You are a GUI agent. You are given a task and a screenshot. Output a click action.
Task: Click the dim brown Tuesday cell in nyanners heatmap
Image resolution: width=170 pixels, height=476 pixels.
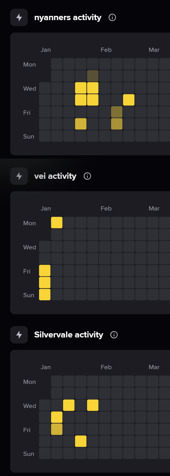(x=93, y=76)
